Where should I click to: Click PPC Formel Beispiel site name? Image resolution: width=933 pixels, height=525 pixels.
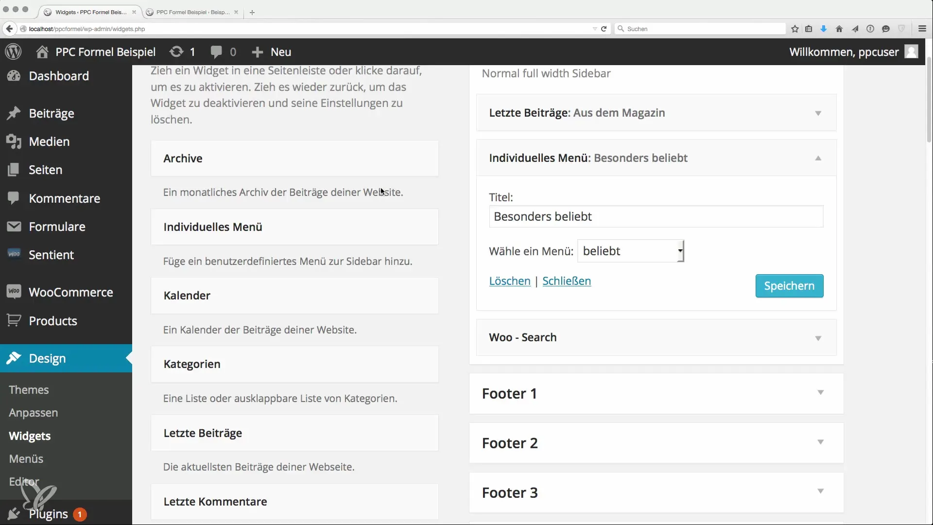click(x=105, y=52)
